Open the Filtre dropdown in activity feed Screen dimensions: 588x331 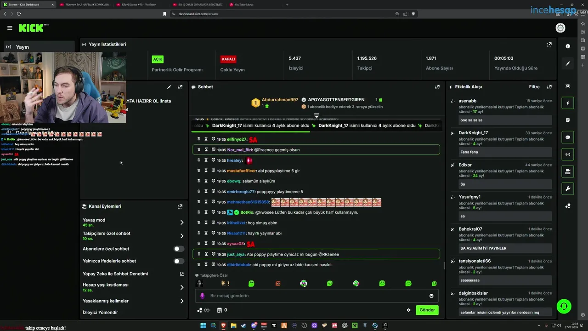[x=534, y=87]
